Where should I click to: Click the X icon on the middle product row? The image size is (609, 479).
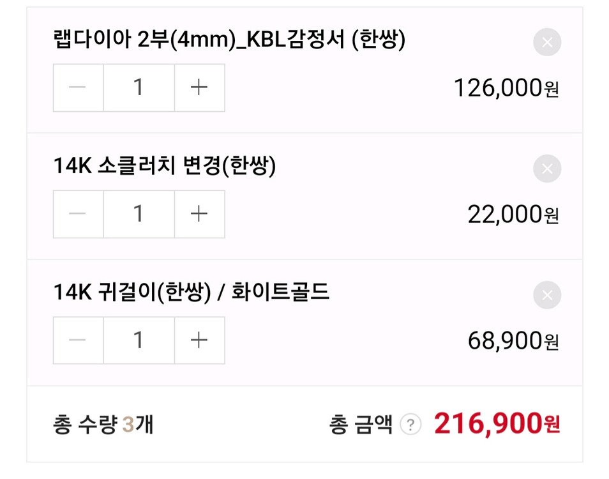pos(546,168)
